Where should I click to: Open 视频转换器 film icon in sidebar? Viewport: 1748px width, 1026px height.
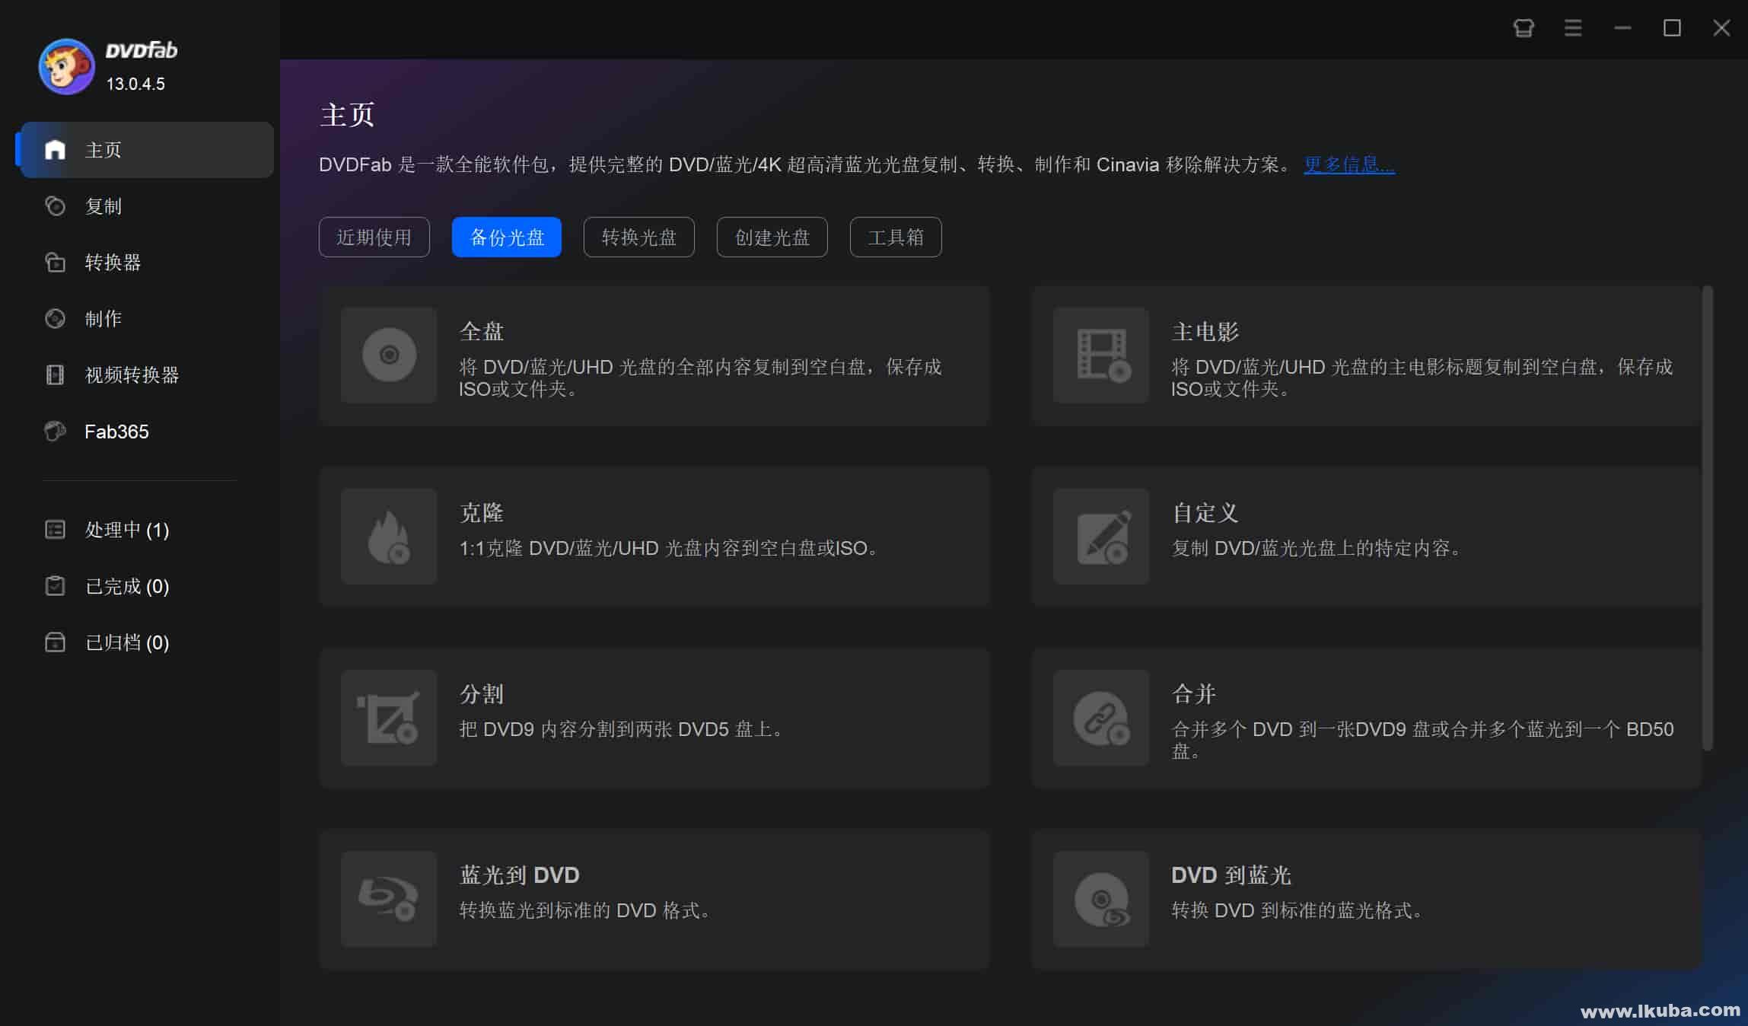click(55, 374)
